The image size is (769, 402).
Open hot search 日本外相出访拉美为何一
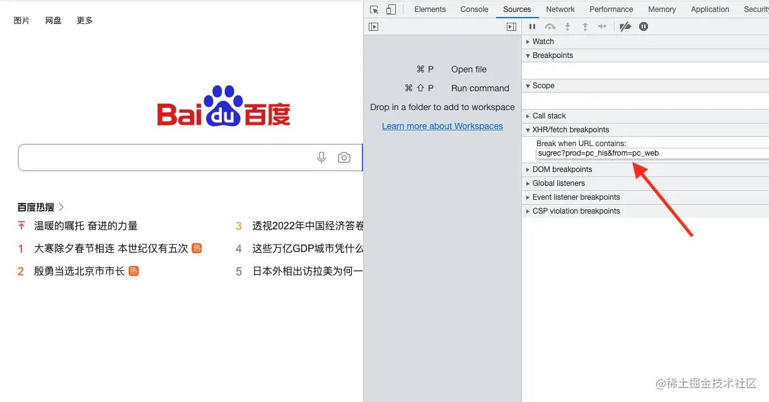click(x=308, y=271)
